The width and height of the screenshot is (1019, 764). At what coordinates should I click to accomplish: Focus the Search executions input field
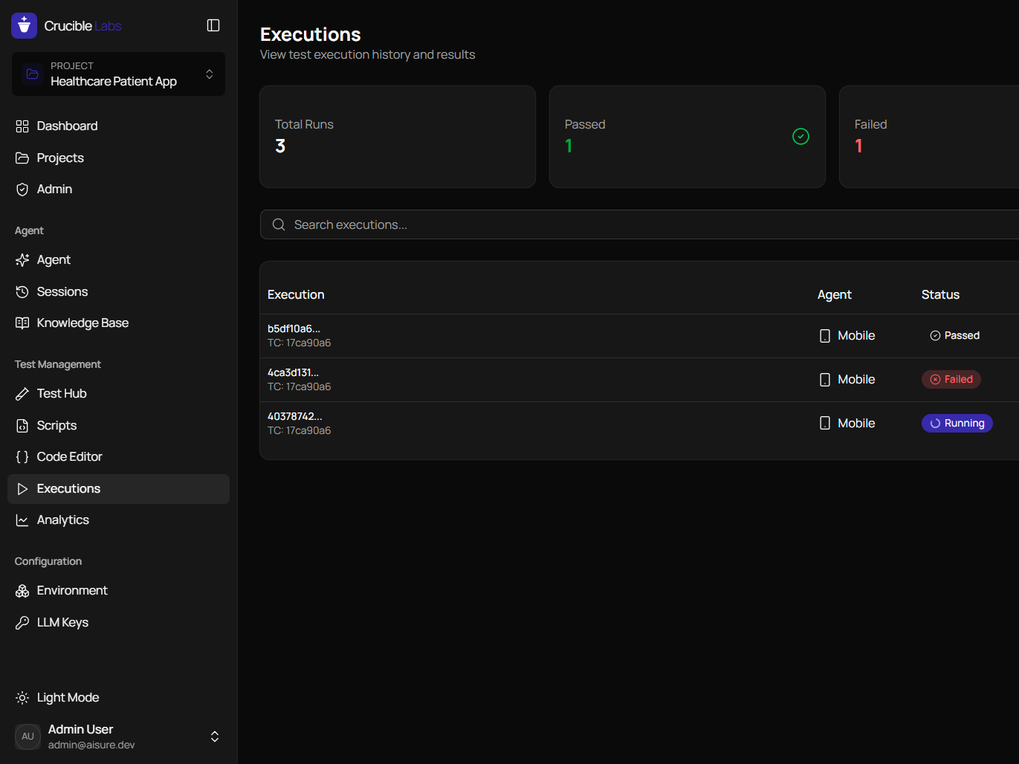[x=639, y=224]
